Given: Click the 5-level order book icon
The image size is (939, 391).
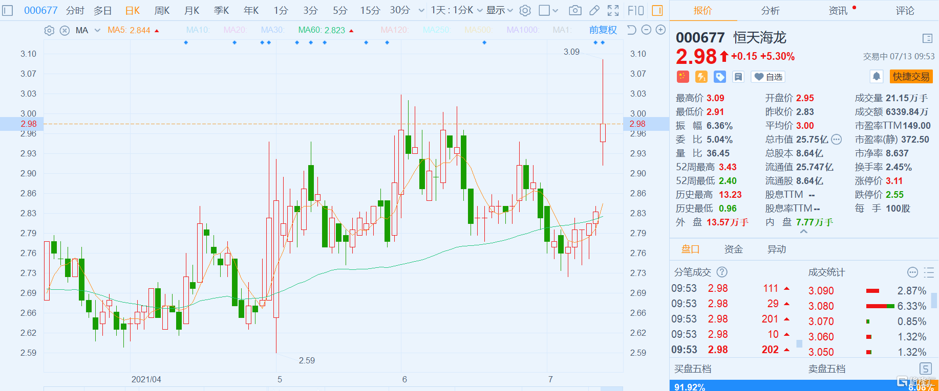Looking at the screenshot, I should click(x=926, y=369).
